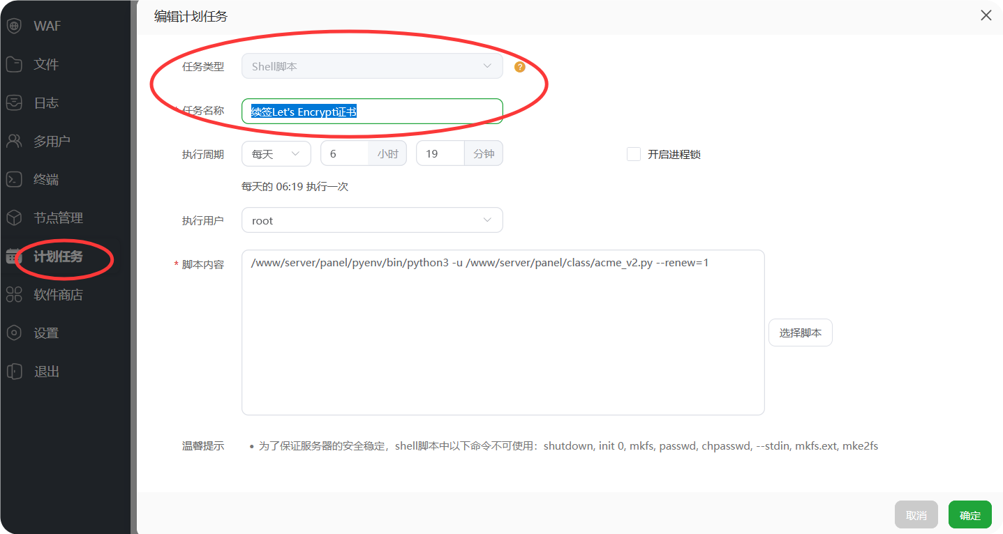Click the 取消 button

point(916,514)
